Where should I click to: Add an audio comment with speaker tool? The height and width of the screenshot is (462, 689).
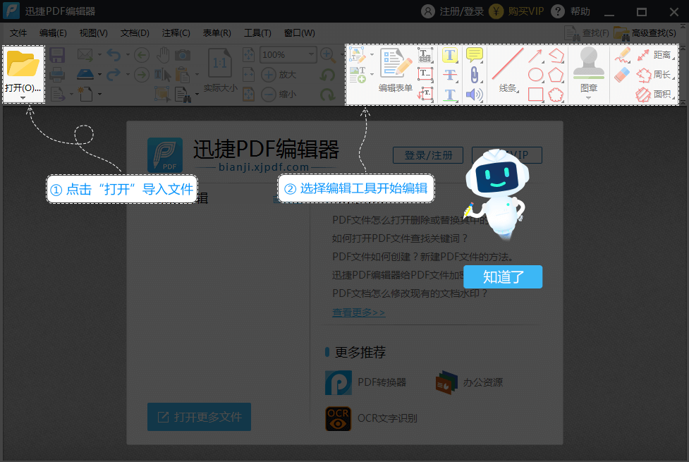[473, 92]
